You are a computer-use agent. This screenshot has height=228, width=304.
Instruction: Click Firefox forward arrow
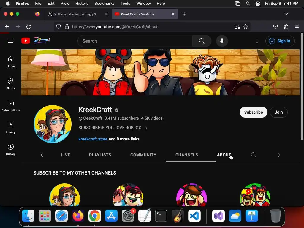(18, 26)
